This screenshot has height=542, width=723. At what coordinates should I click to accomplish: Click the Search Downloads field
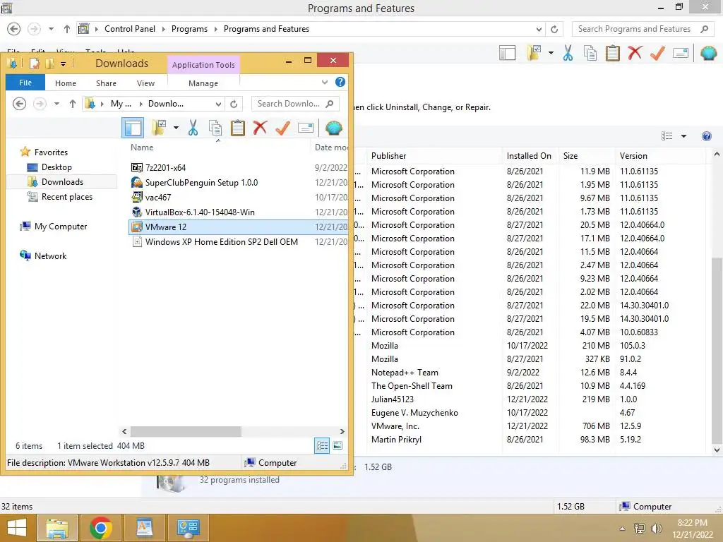(x=295, y=104)
